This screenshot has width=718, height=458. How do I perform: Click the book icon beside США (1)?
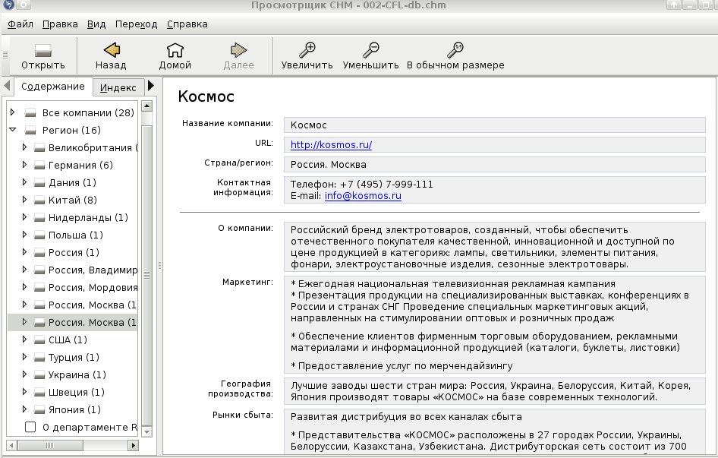39,340
